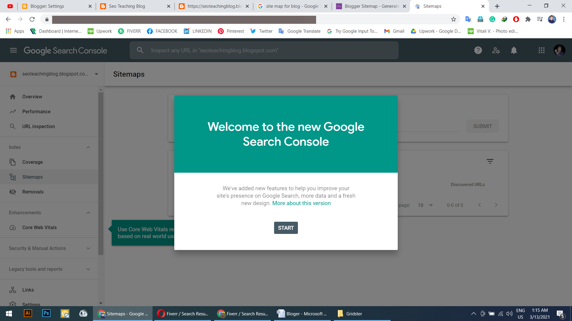This screenshot has height=321, width=572.
Task: Open the Core Web Vitals report
Action: point(39,227)
